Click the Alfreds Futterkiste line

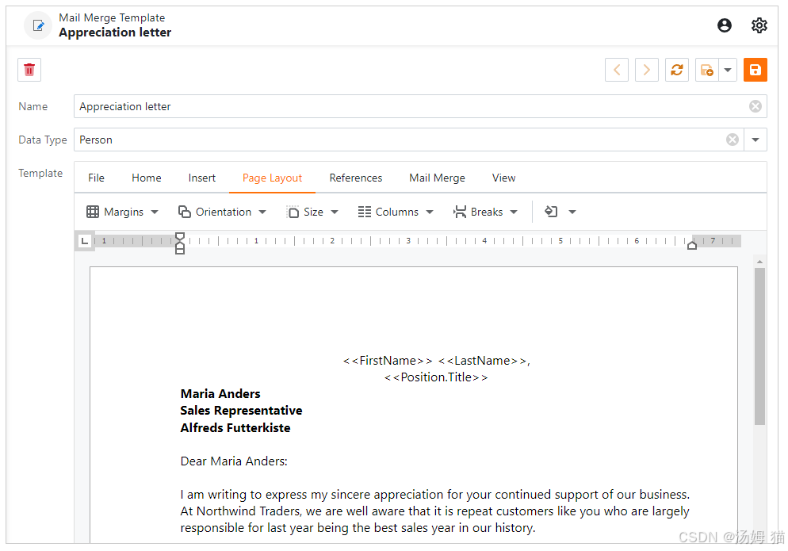click(x=235, y=428)
